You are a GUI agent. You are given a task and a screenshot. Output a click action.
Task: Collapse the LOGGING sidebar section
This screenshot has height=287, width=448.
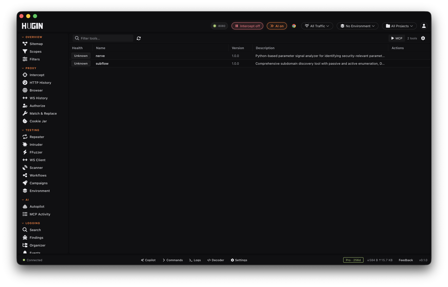coord(31,223)
